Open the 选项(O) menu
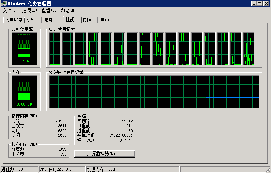The height and width of the screenshot is (173, 271). [x=29, y=10]
